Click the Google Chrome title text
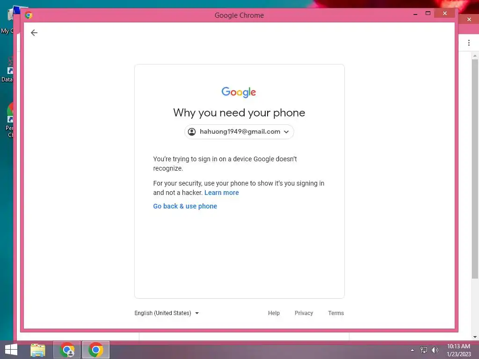The width and height of the screenshot is (479, 359). coord(239,15)
